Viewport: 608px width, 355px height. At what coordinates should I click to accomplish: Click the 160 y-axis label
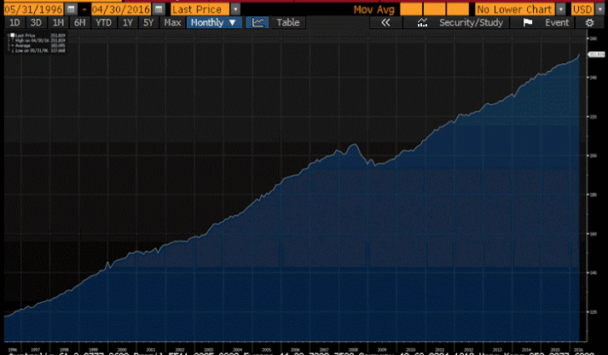593,234
